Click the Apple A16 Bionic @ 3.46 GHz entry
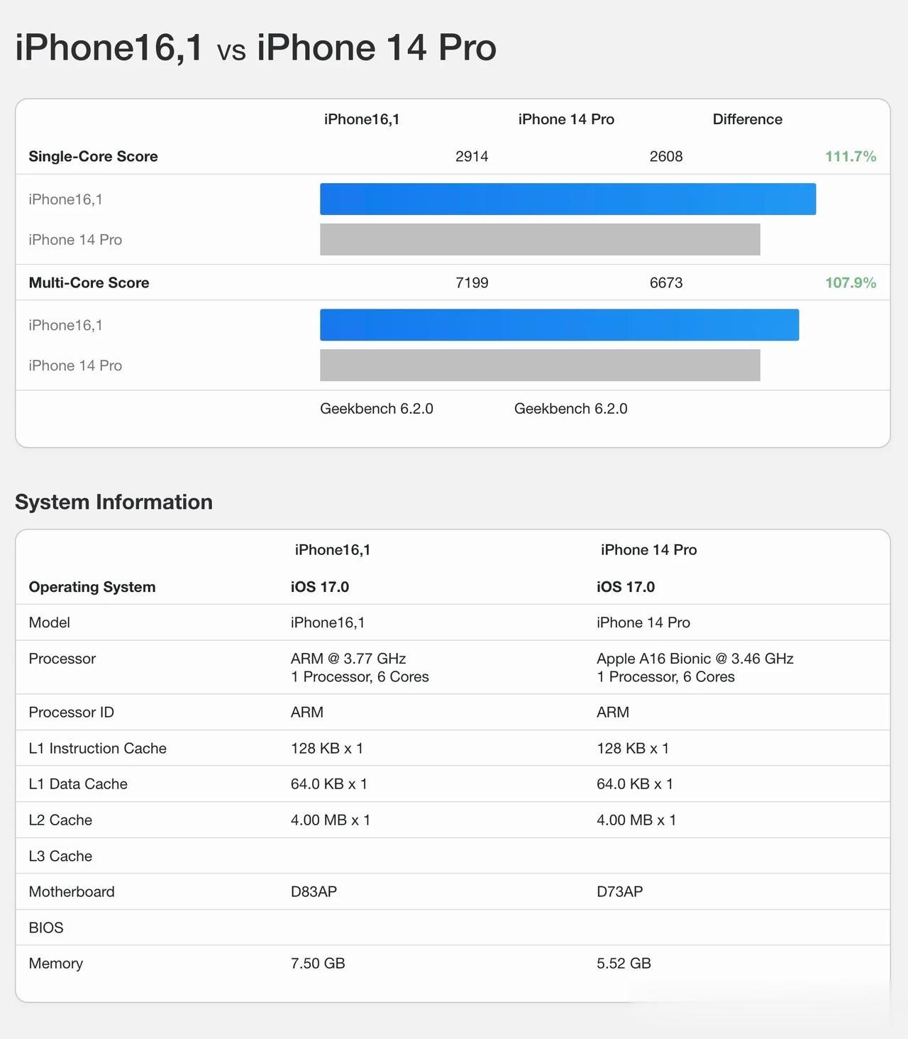Viewport: 908px width, 1039px height. pos(695,659)
